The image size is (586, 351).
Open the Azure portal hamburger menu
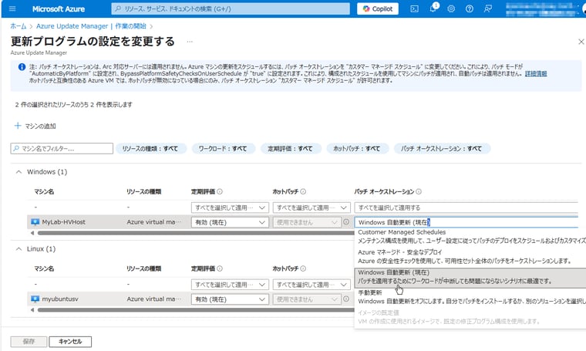(x=12, y=8)
